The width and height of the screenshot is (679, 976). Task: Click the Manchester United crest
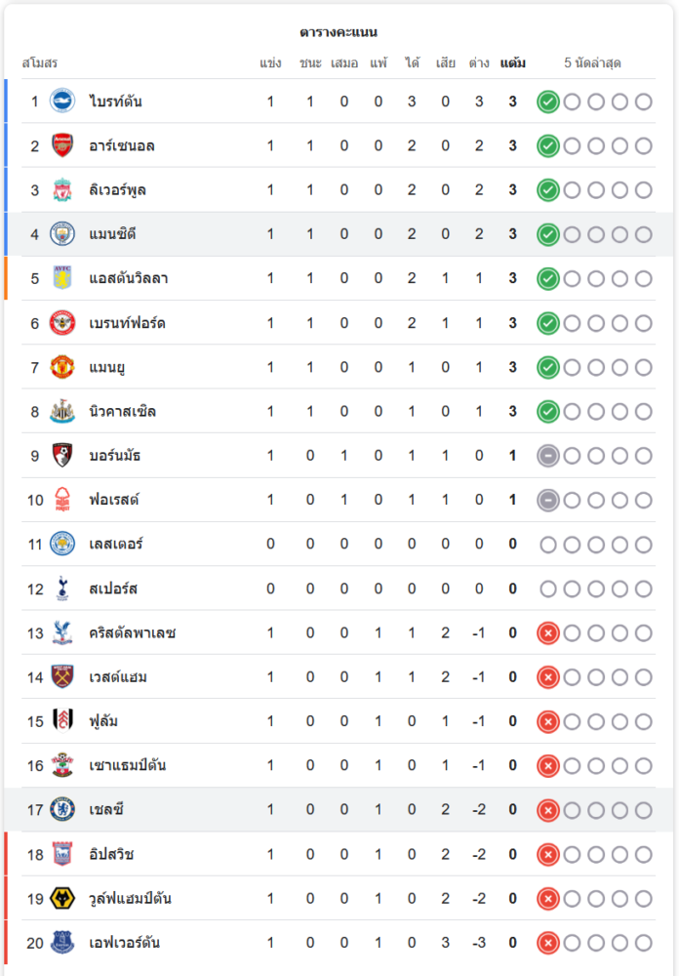[62, 367]
